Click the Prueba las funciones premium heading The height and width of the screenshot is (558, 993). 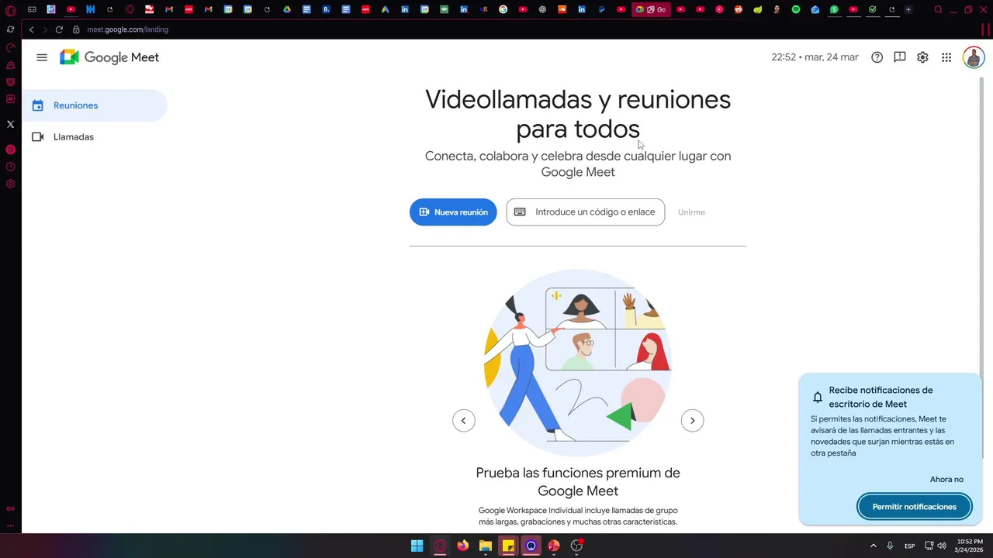coord(578,481)
